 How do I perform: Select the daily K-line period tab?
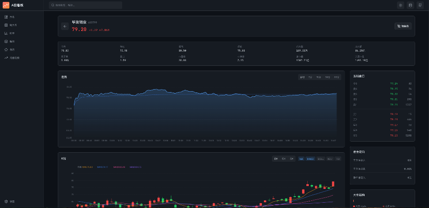click(x=276, y=158)
